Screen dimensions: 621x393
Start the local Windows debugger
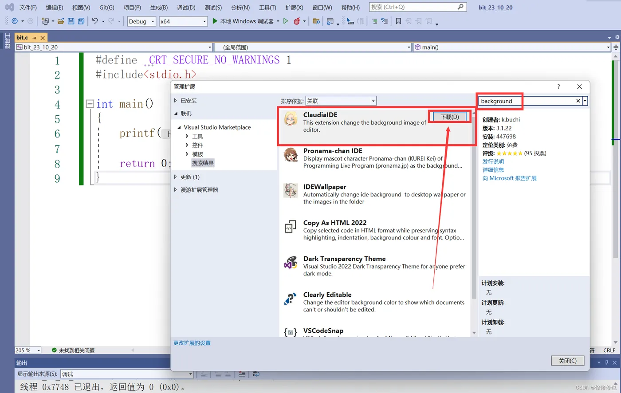pos(243,21)
